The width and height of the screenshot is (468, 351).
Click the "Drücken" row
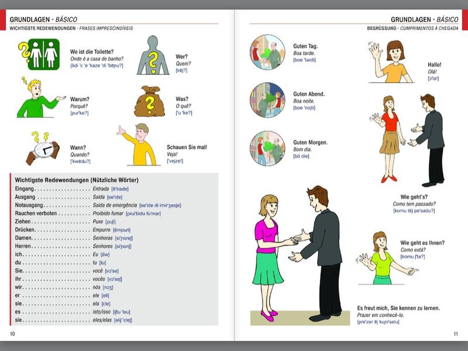(73, 230)
